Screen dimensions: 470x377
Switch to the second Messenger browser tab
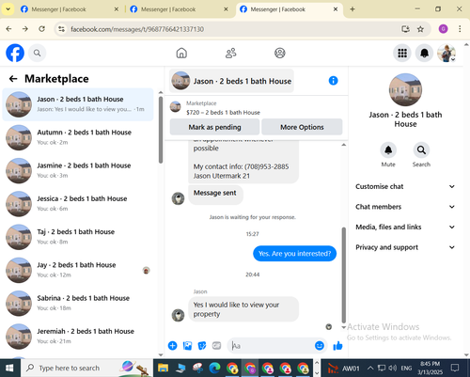180,9
